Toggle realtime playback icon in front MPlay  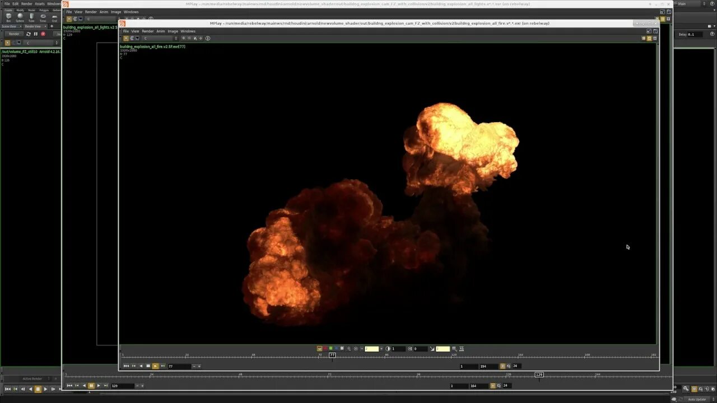[x=502, y=366]
